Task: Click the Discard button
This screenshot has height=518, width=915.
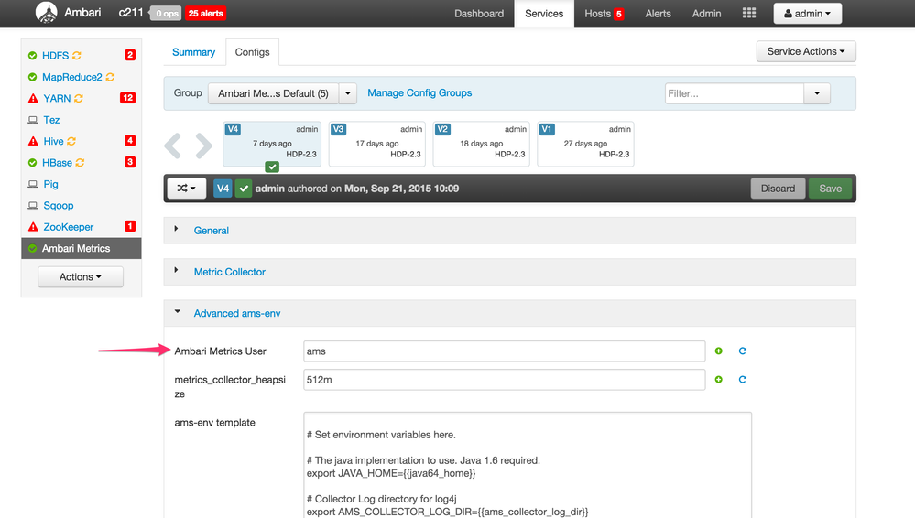Action: click(x=778, y=189)
